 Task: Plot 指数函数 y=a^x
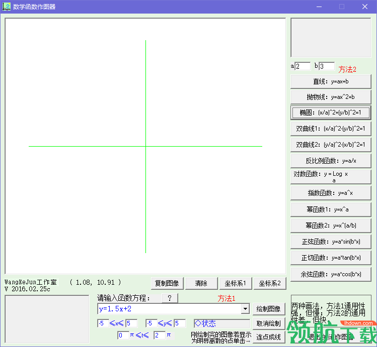point(331,193)
